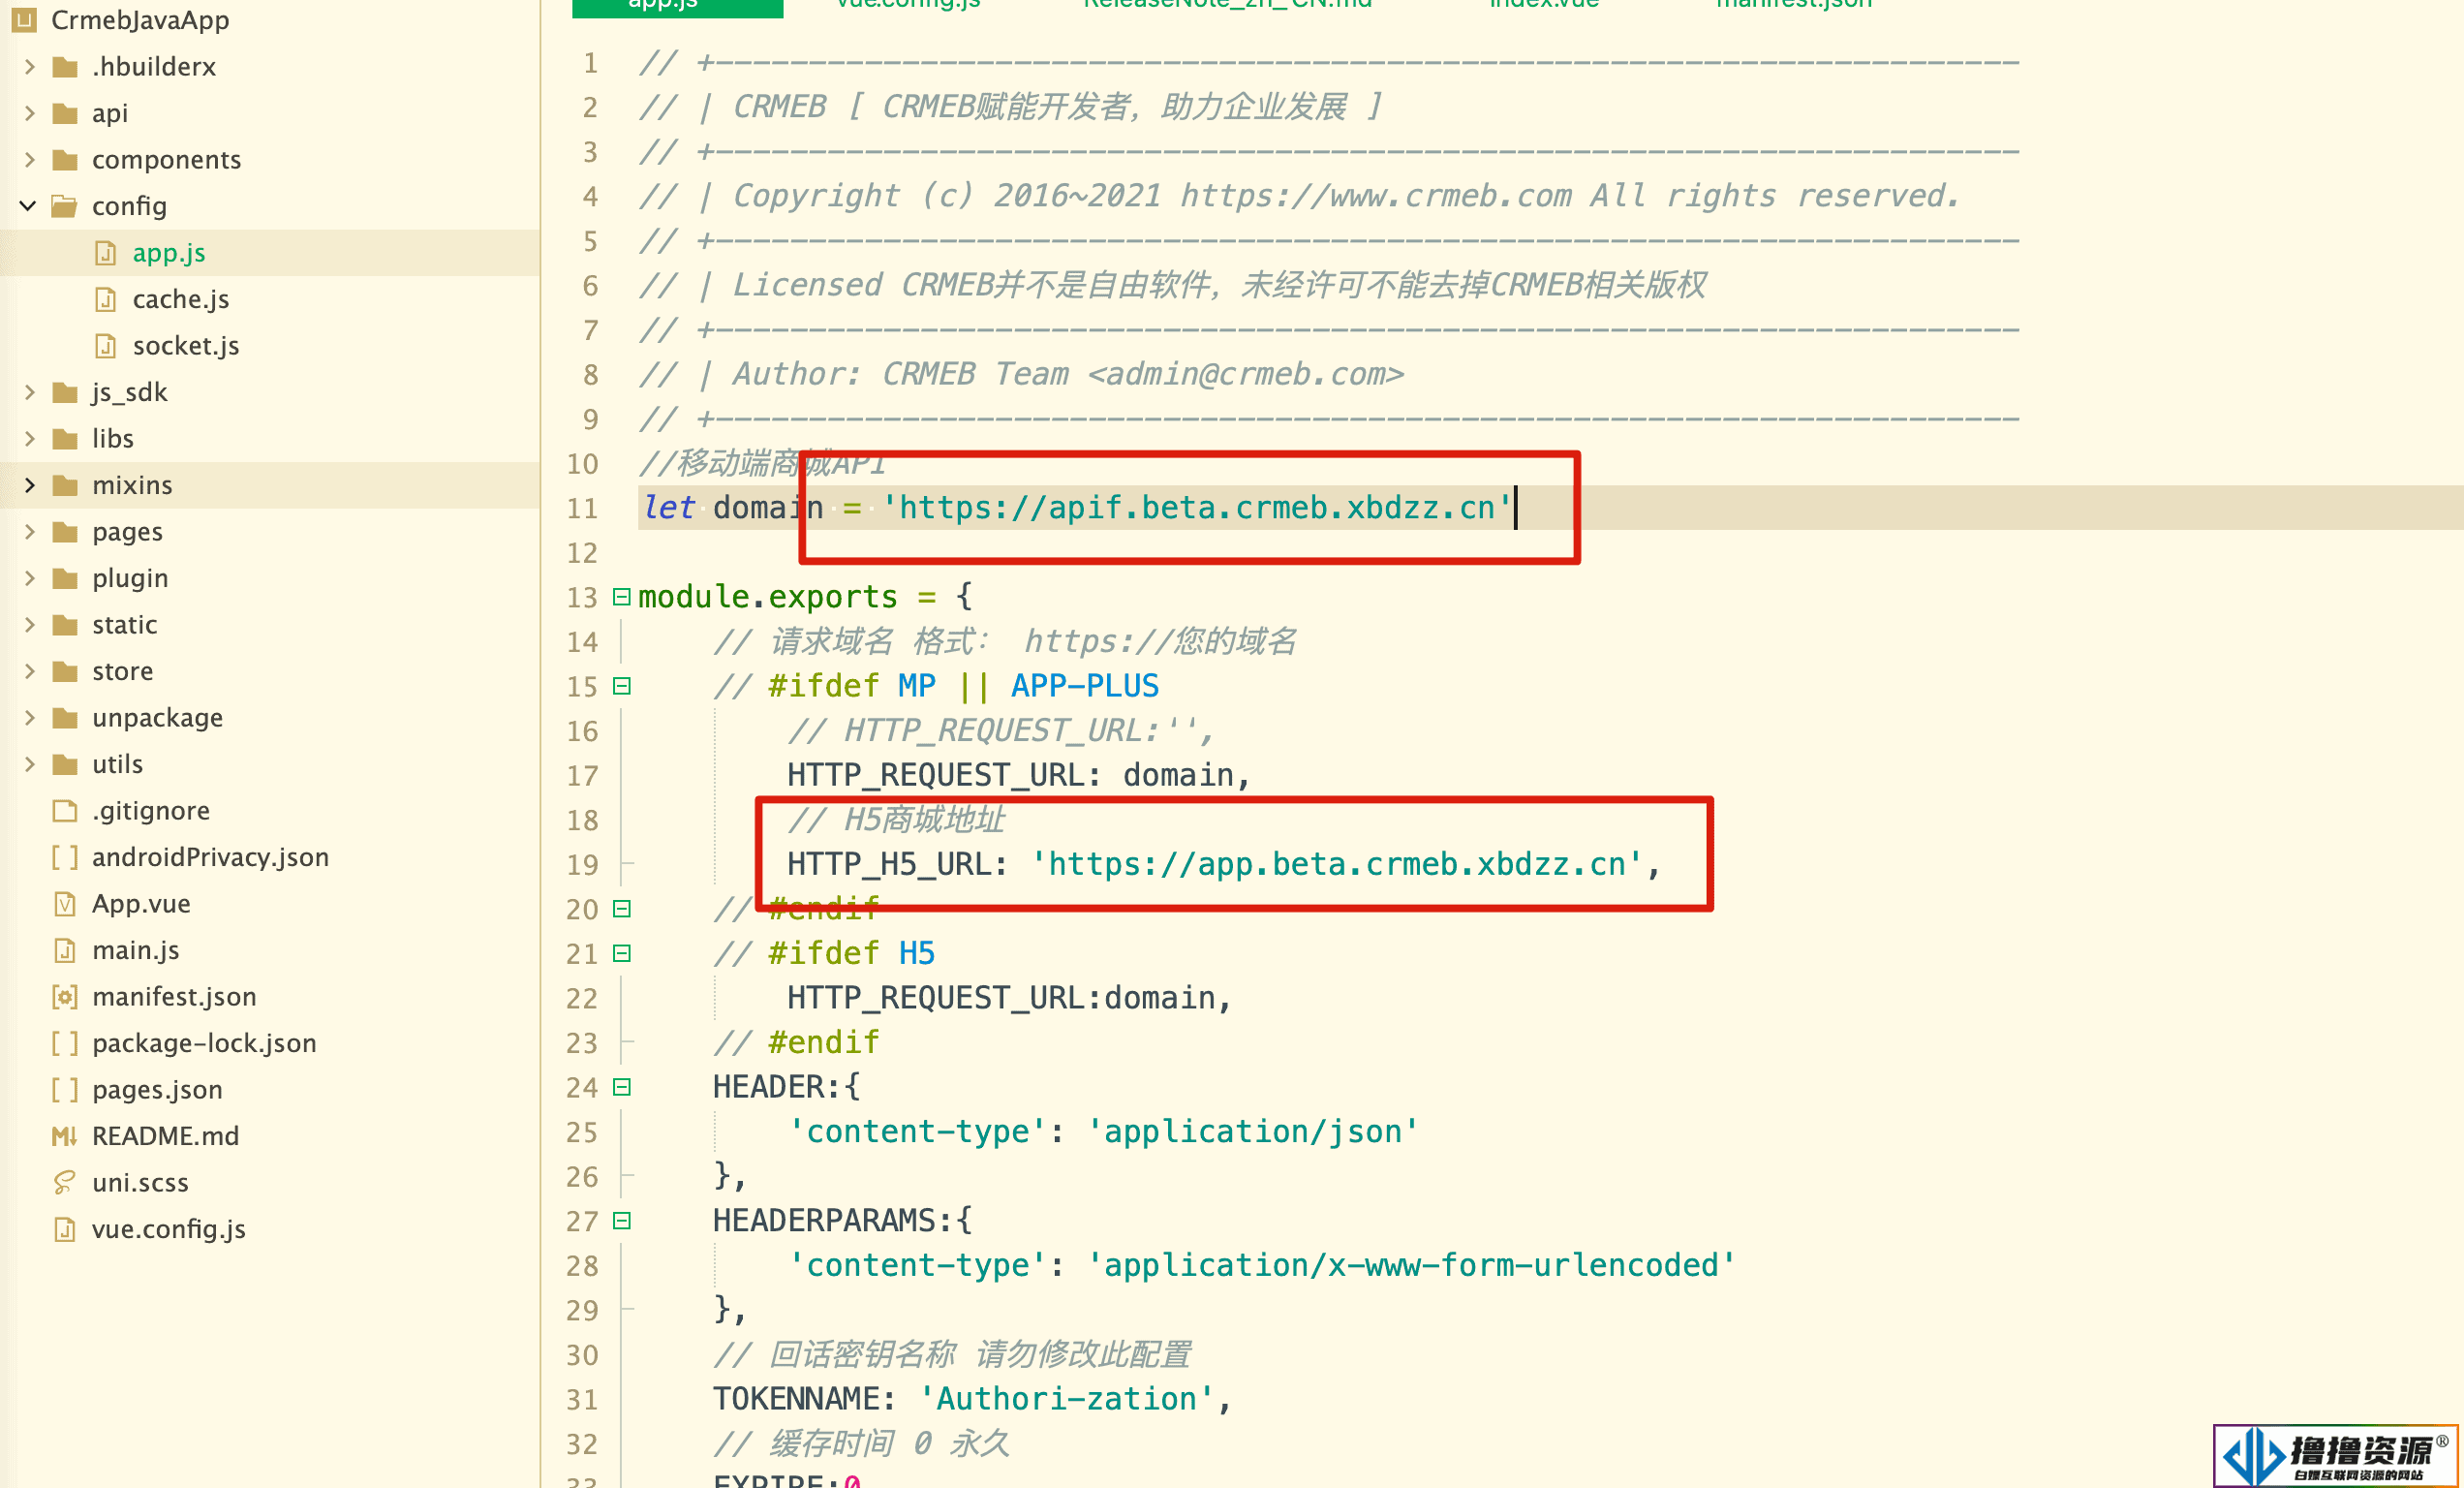The width and height of the screenshot is (2464, 1488).
Task: Click the androidPrivacy.json bracket icon
Action: click(x=65, y=857)
